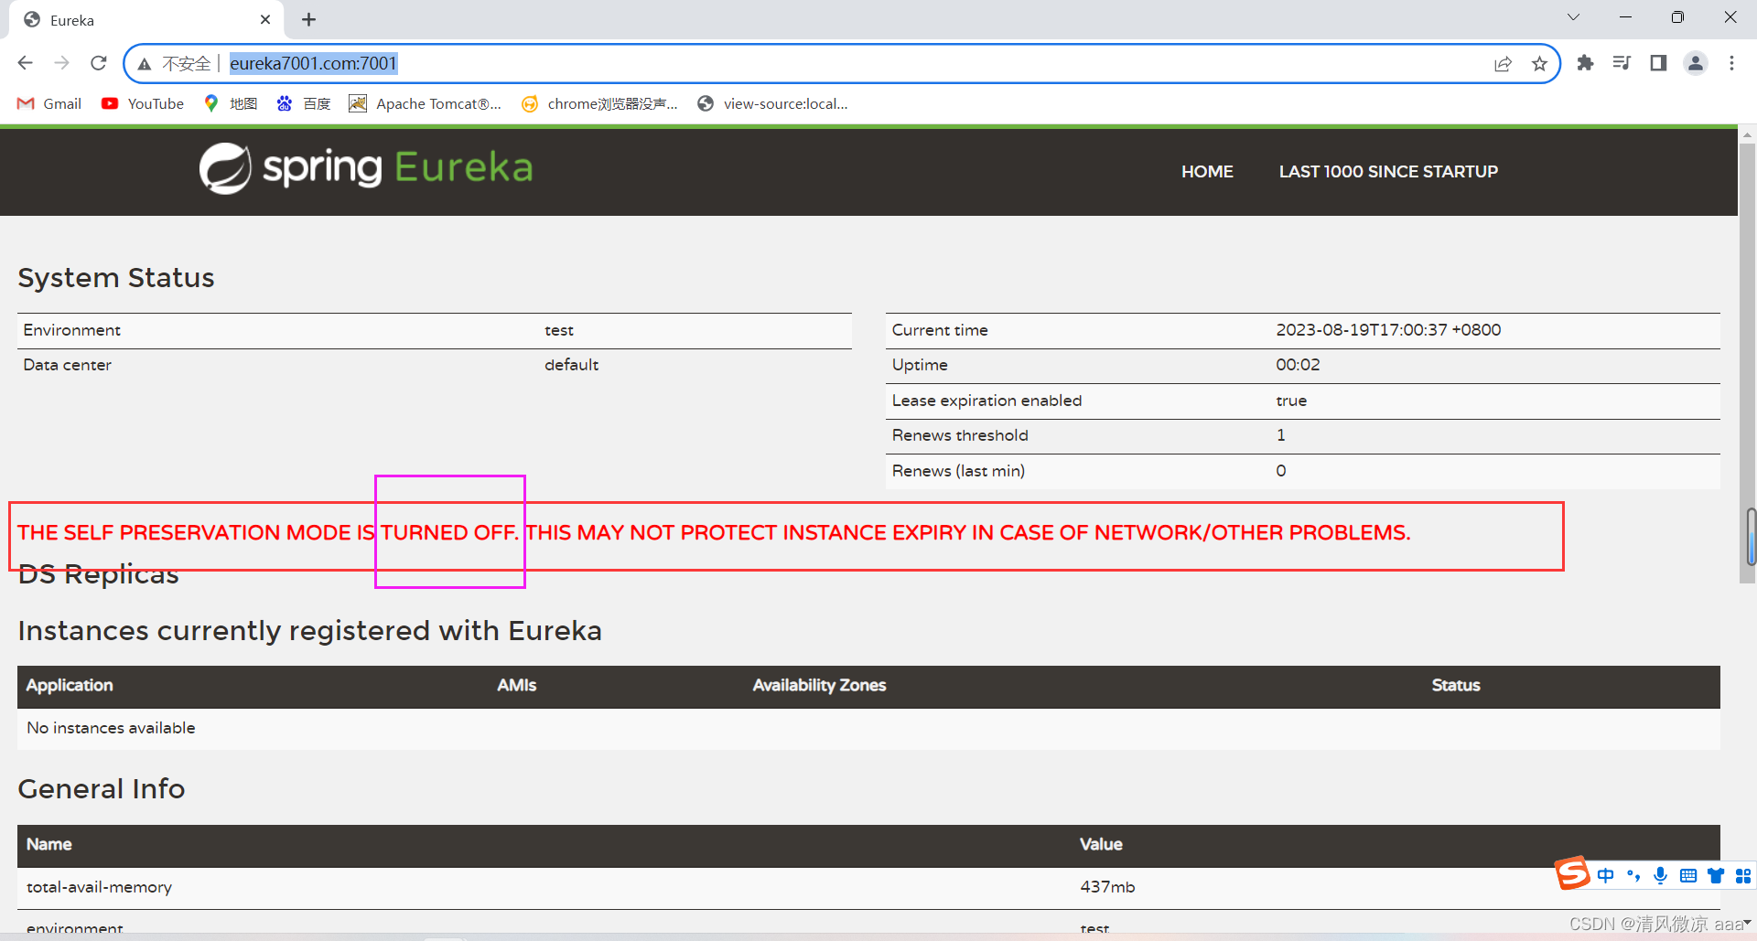Click the Sogou voice input microphone
1757x941 pixels.
coord(1660,876)
